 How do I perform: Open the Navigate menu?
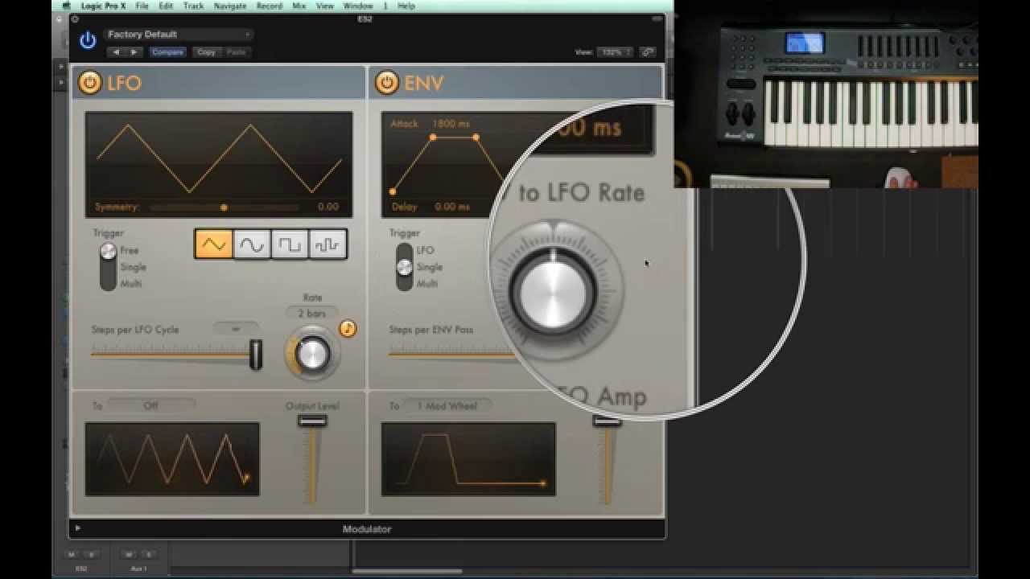tap(230, 6)
